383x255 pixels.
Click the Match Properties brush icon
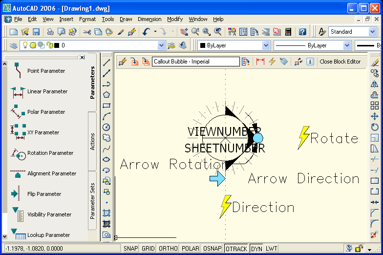(121, 32)
